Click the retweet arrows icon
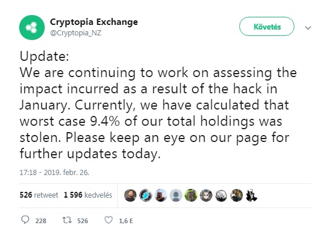This screenshot has height=233, width=331. click(x=67, y=220)
